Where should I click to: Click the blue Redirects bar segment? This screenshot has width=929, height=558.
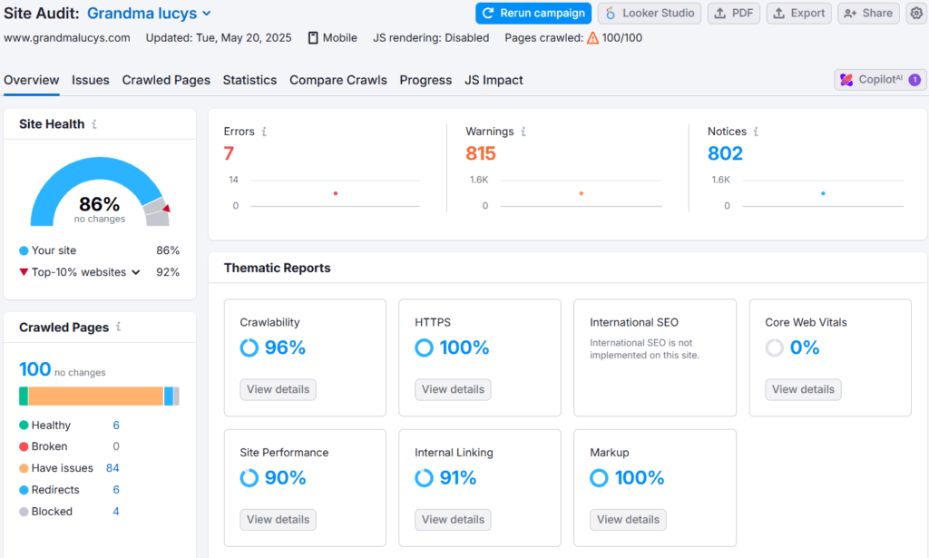point(169,396)
